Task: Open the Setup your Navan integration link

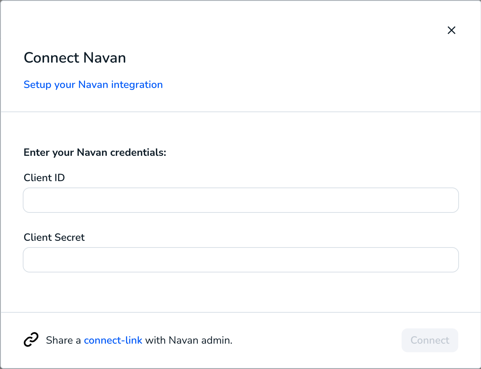Action: 93,85
